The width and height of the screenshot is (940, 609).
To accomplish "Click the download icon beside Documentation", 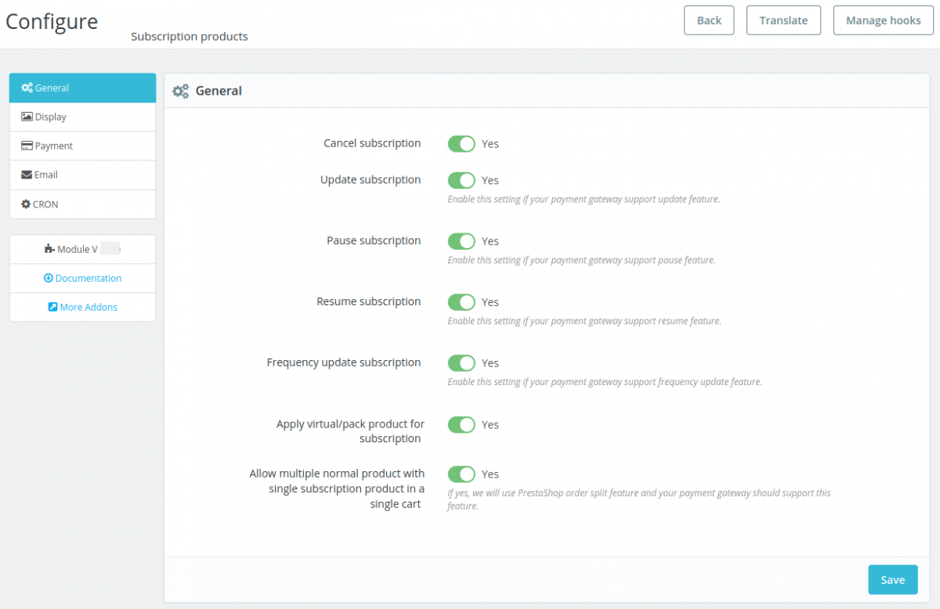I will (49, 278).
